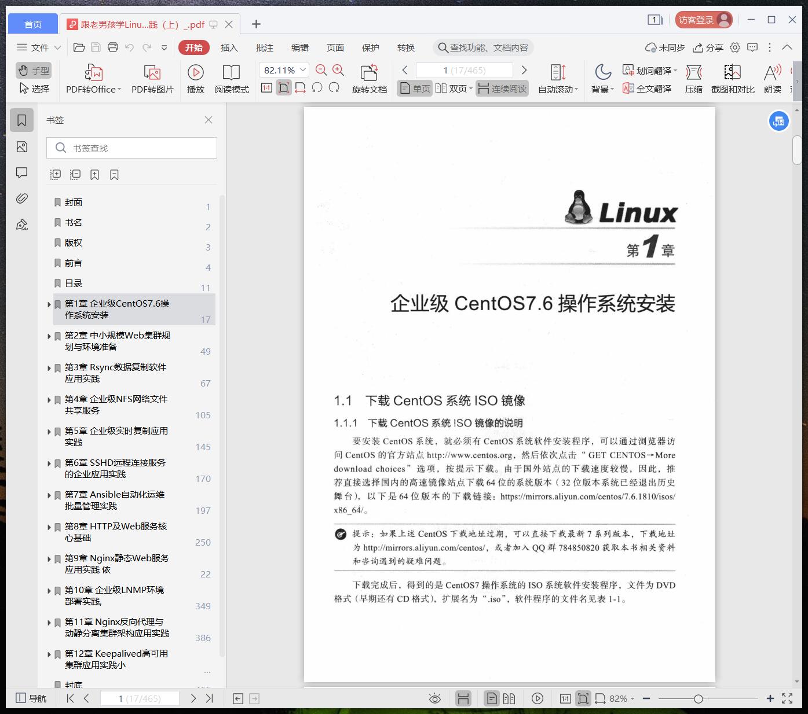Close the bookmarks panel
The width and height of the screenshot is (808, 714).
tap(209, 120)
